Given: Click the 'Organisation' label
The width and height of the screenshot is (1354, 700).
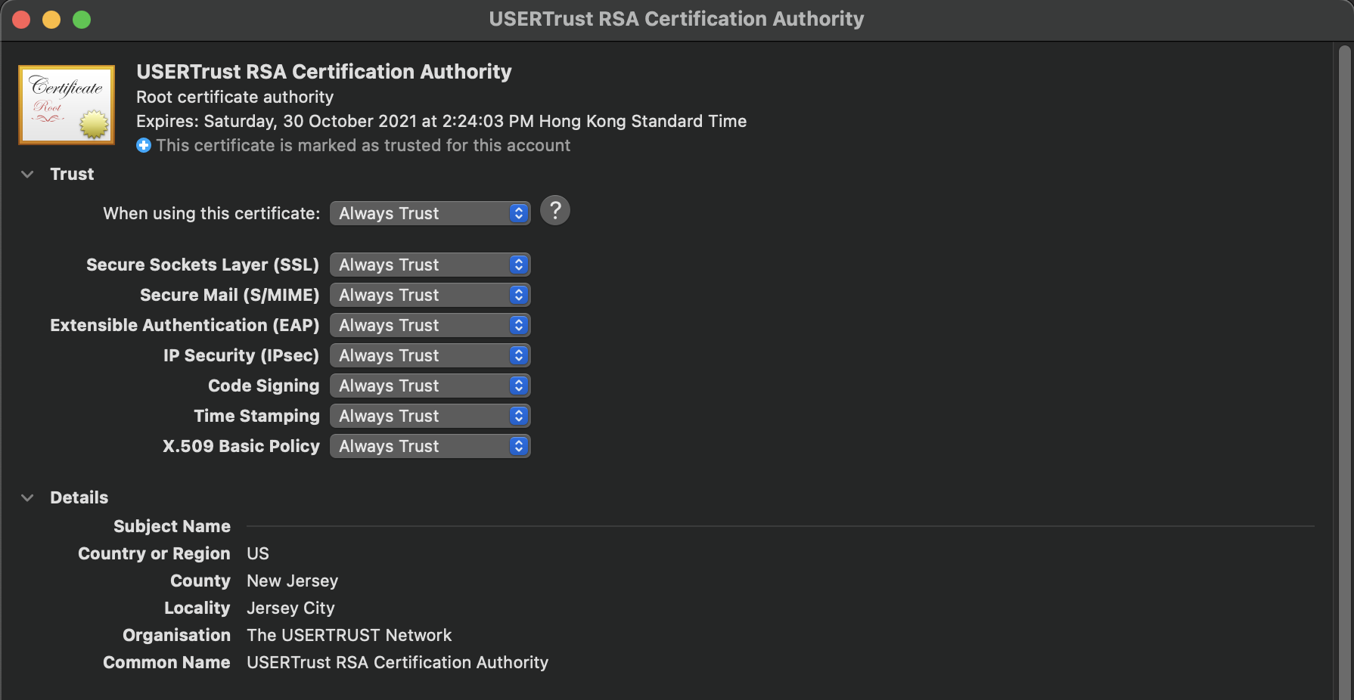Looking at the screenshot, I should 176,635.
